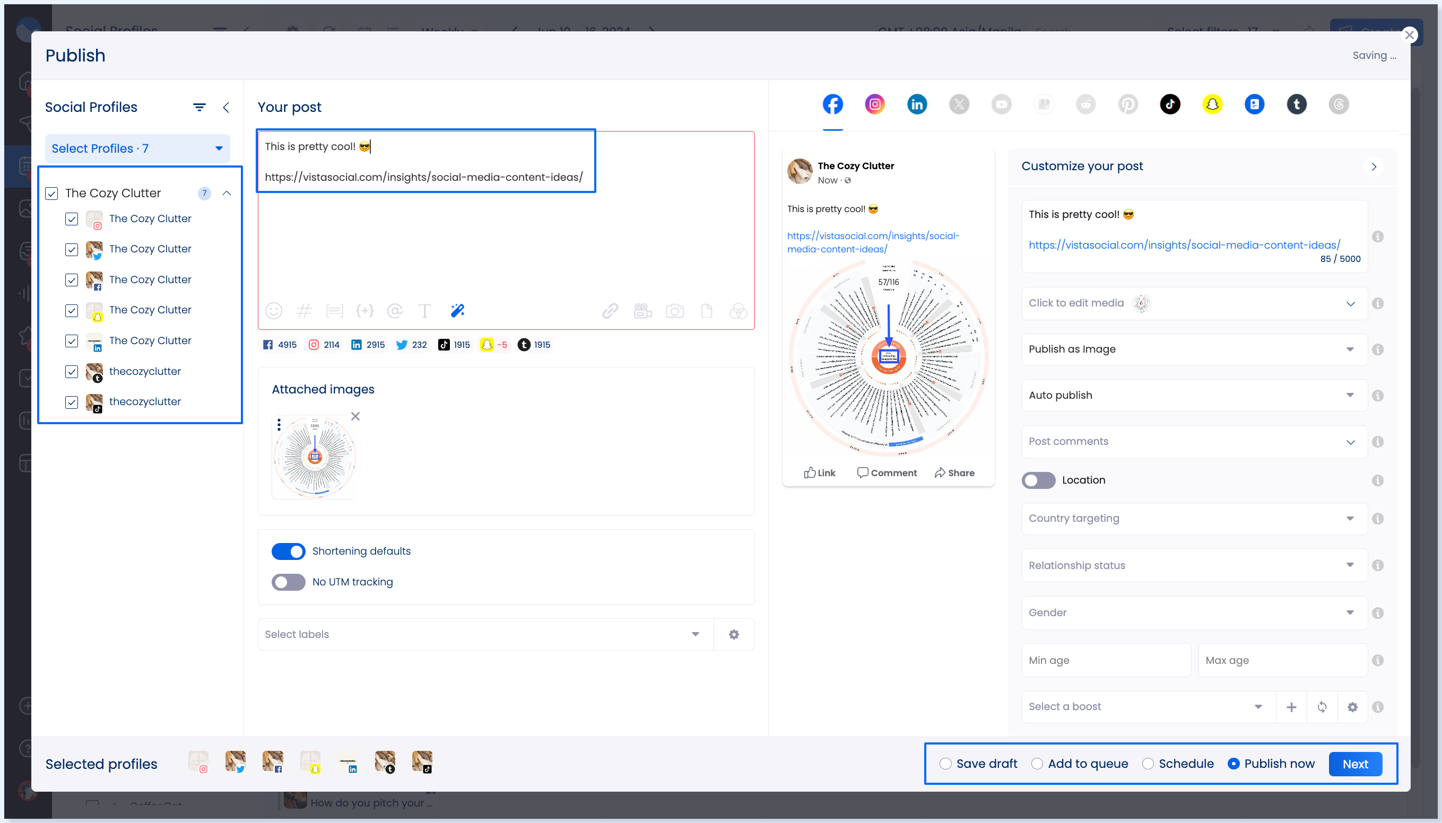1442x823 pixels.
Task: Attach a photo using the camera icon
Action: pos(675,310)
